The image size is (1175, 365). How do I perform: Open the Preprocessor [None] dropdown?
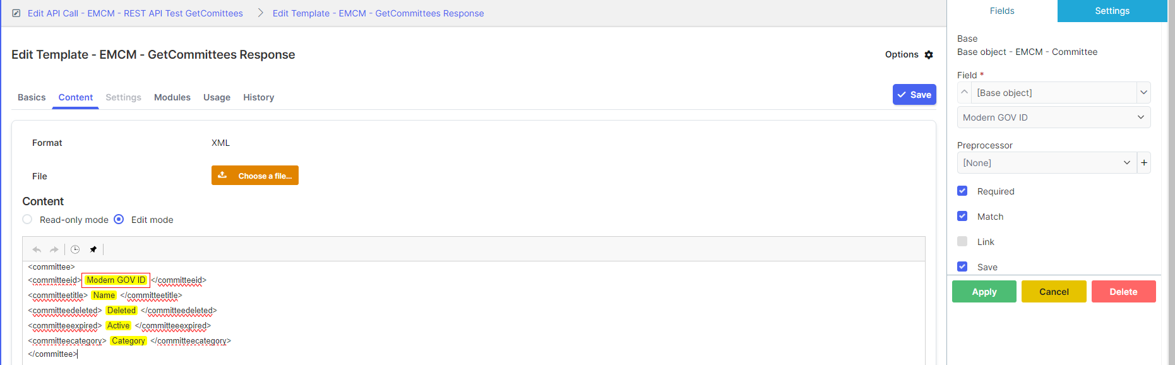(x=1046, y=163)
